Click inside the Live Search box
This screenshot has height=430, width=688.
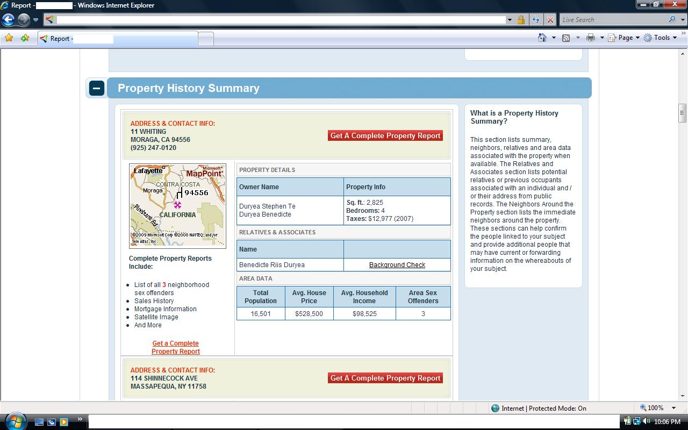pyautogui.click(x=613, y=20)
